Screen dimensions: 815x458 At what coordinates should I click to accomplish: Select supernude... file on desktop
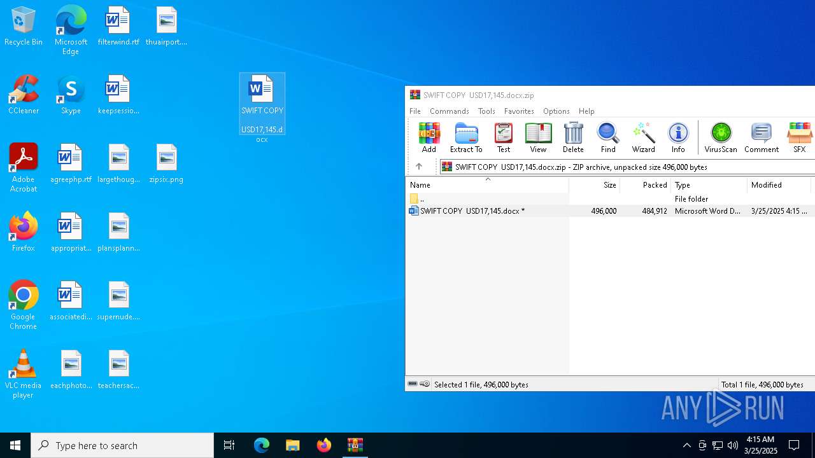point(118,302)
